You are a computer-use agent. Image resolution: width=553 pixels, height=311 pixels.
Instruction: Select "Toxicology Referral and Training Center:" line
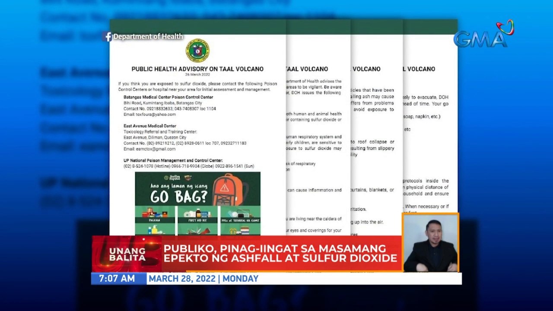(160, 132)
